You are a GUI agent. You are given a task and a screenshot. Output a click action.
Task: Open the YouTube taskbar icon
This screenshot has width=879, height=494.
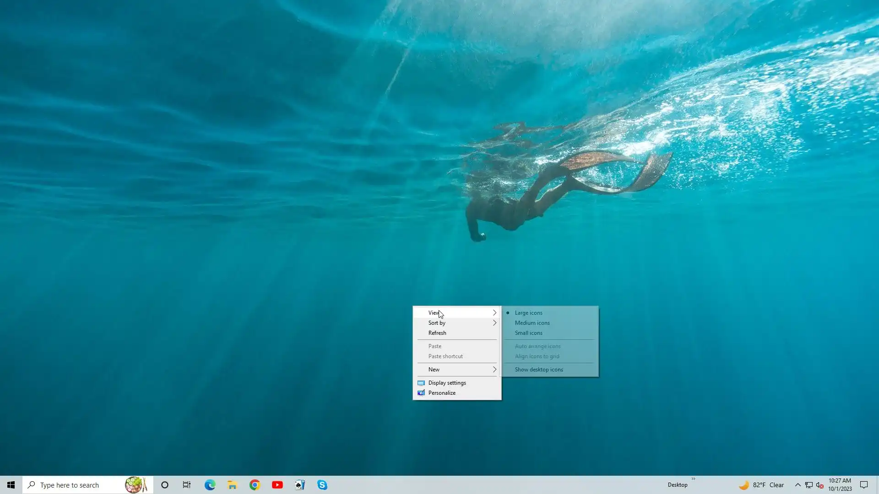point(277,485)
